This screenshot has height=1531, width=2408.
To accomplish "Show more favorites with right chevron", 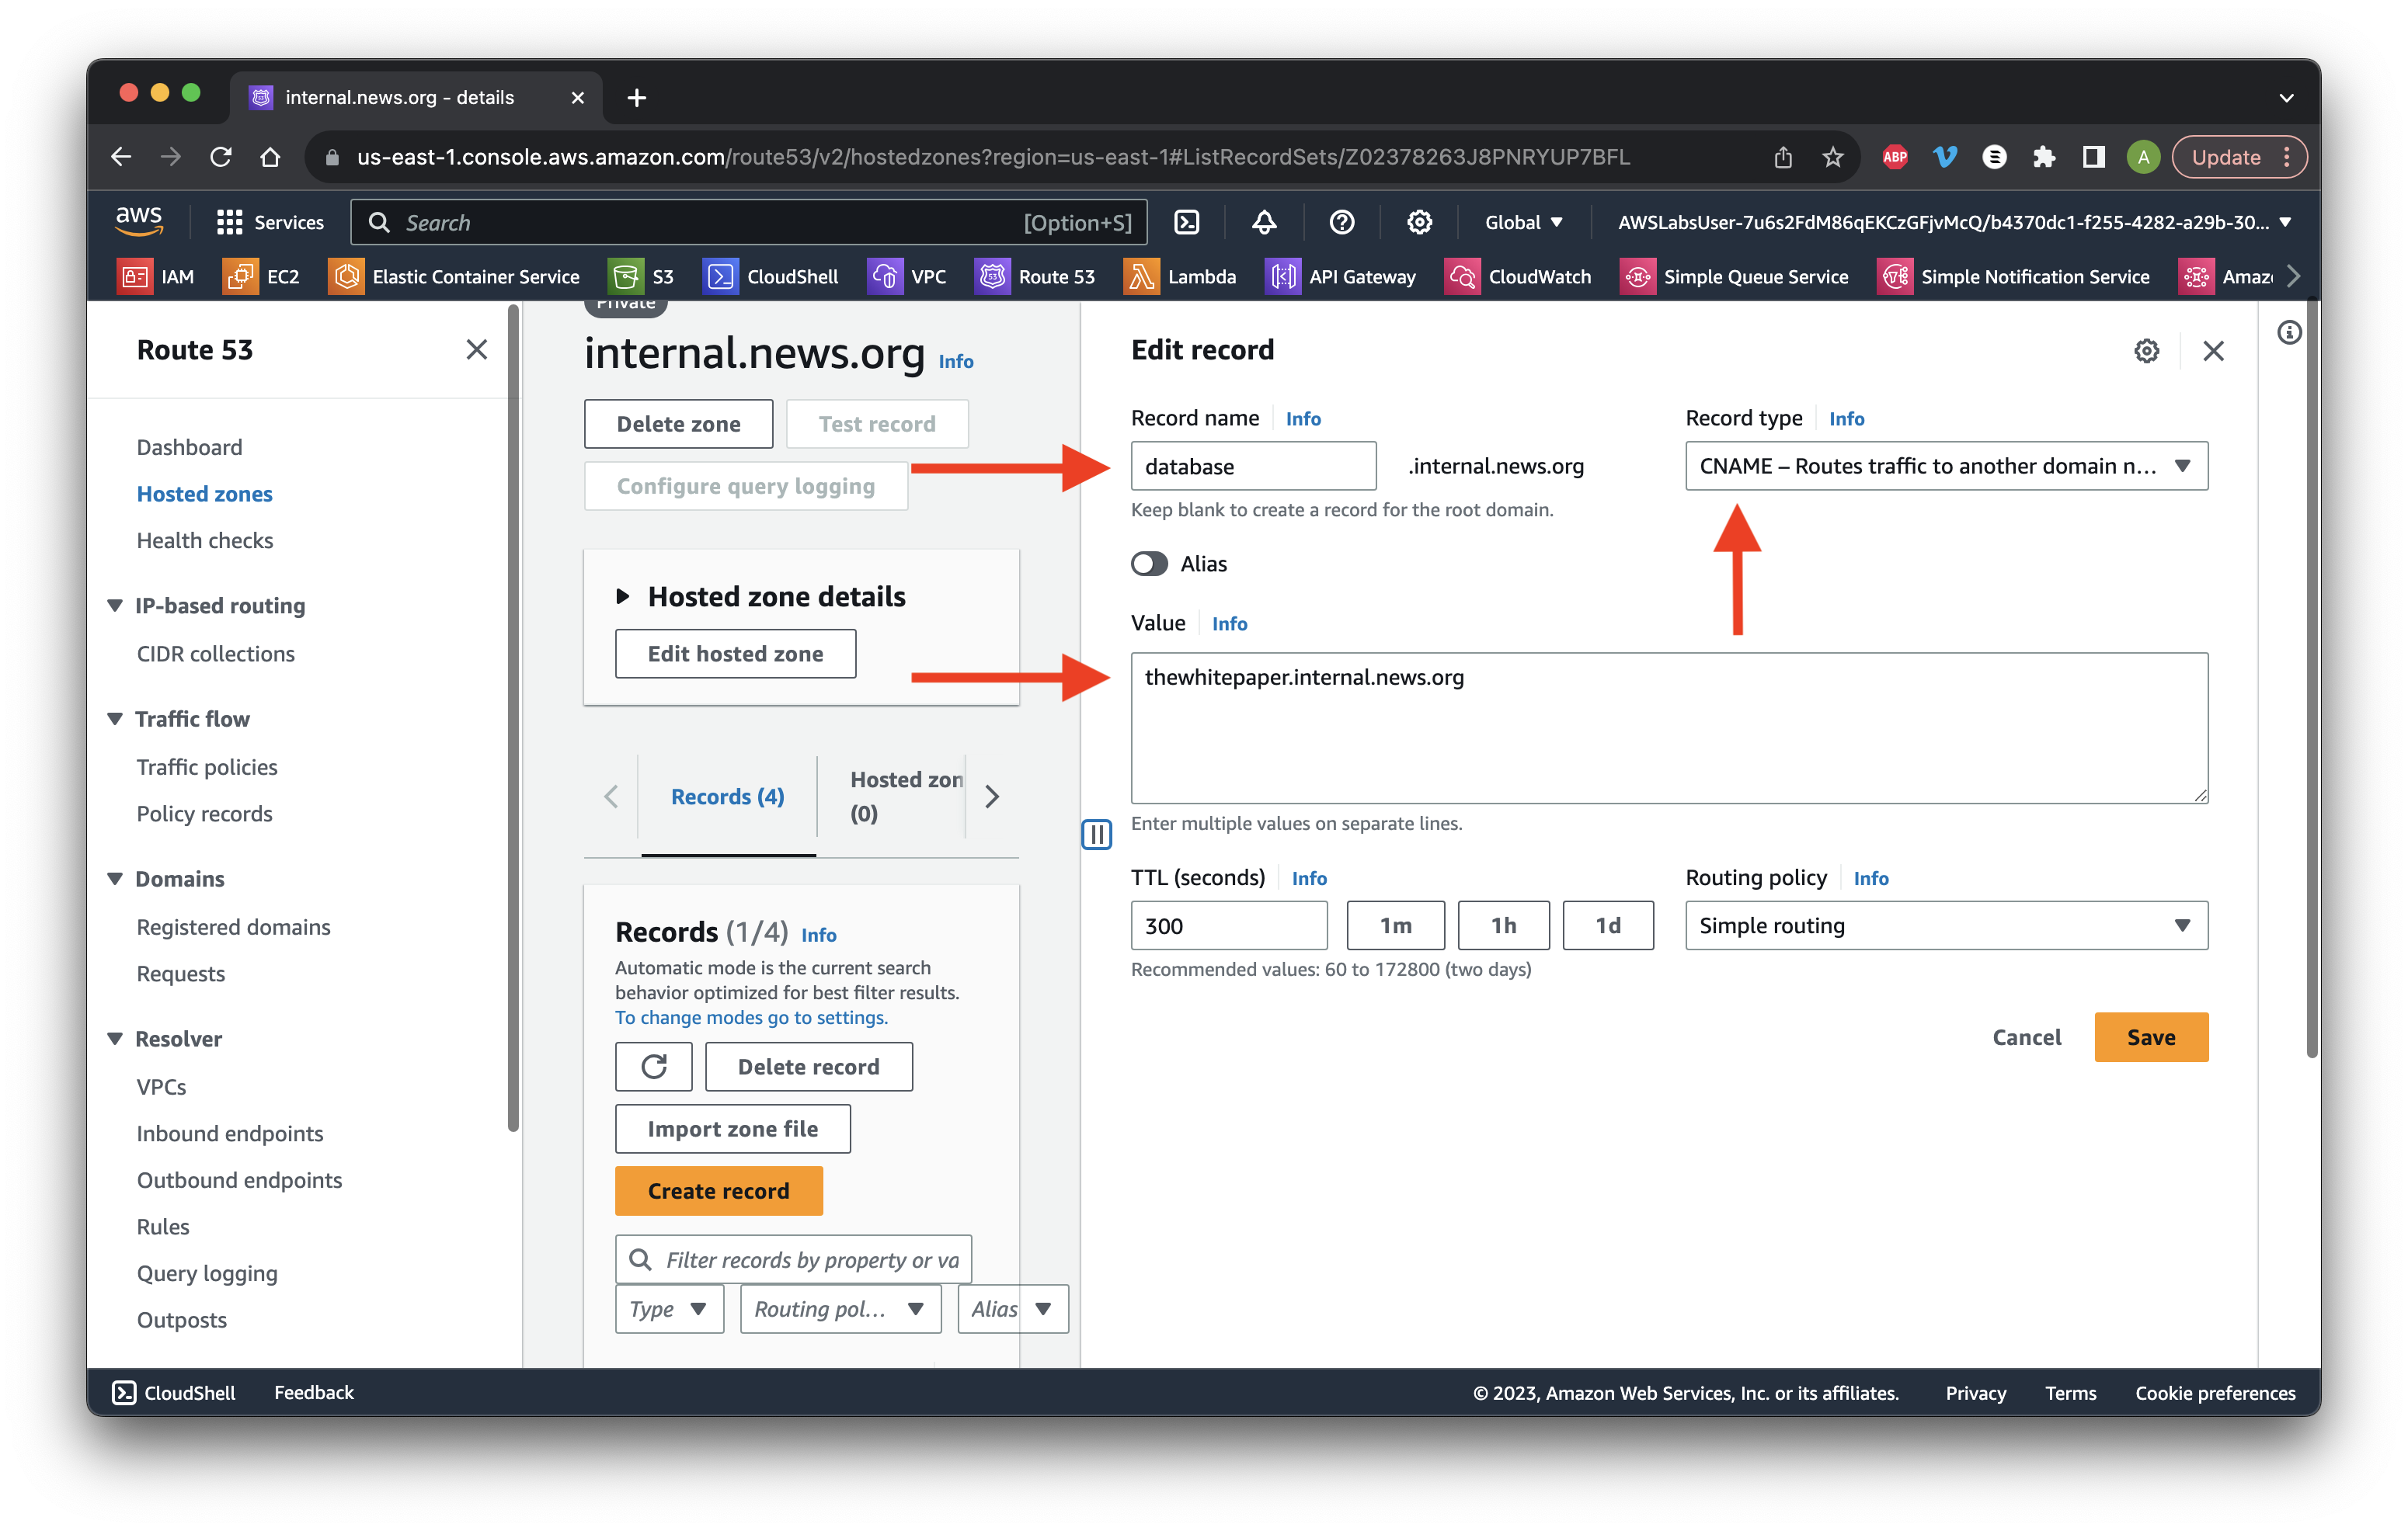I will coord(2293,277).
